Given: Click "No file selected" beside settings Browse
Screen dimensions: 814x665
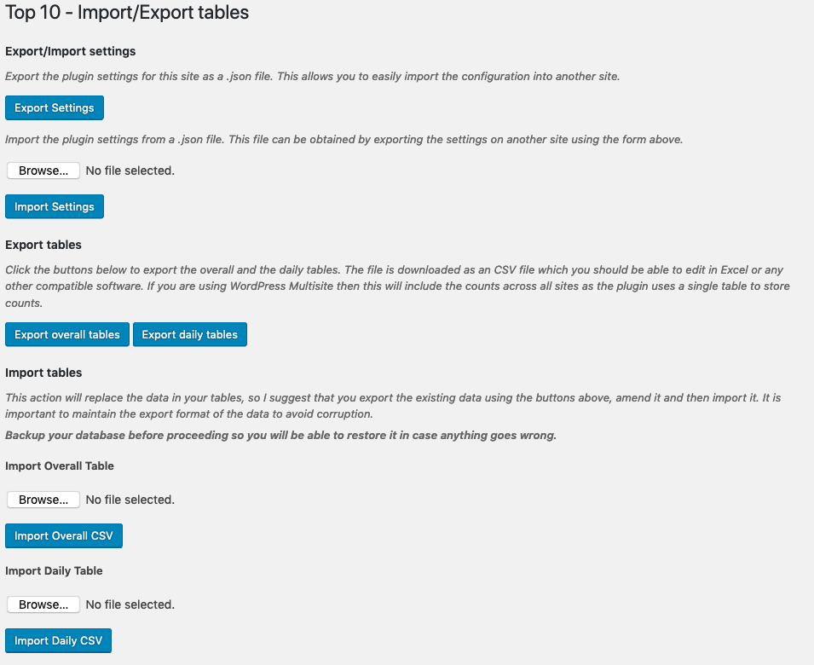Looking at the screenshot, I should [x=130, y=171].
